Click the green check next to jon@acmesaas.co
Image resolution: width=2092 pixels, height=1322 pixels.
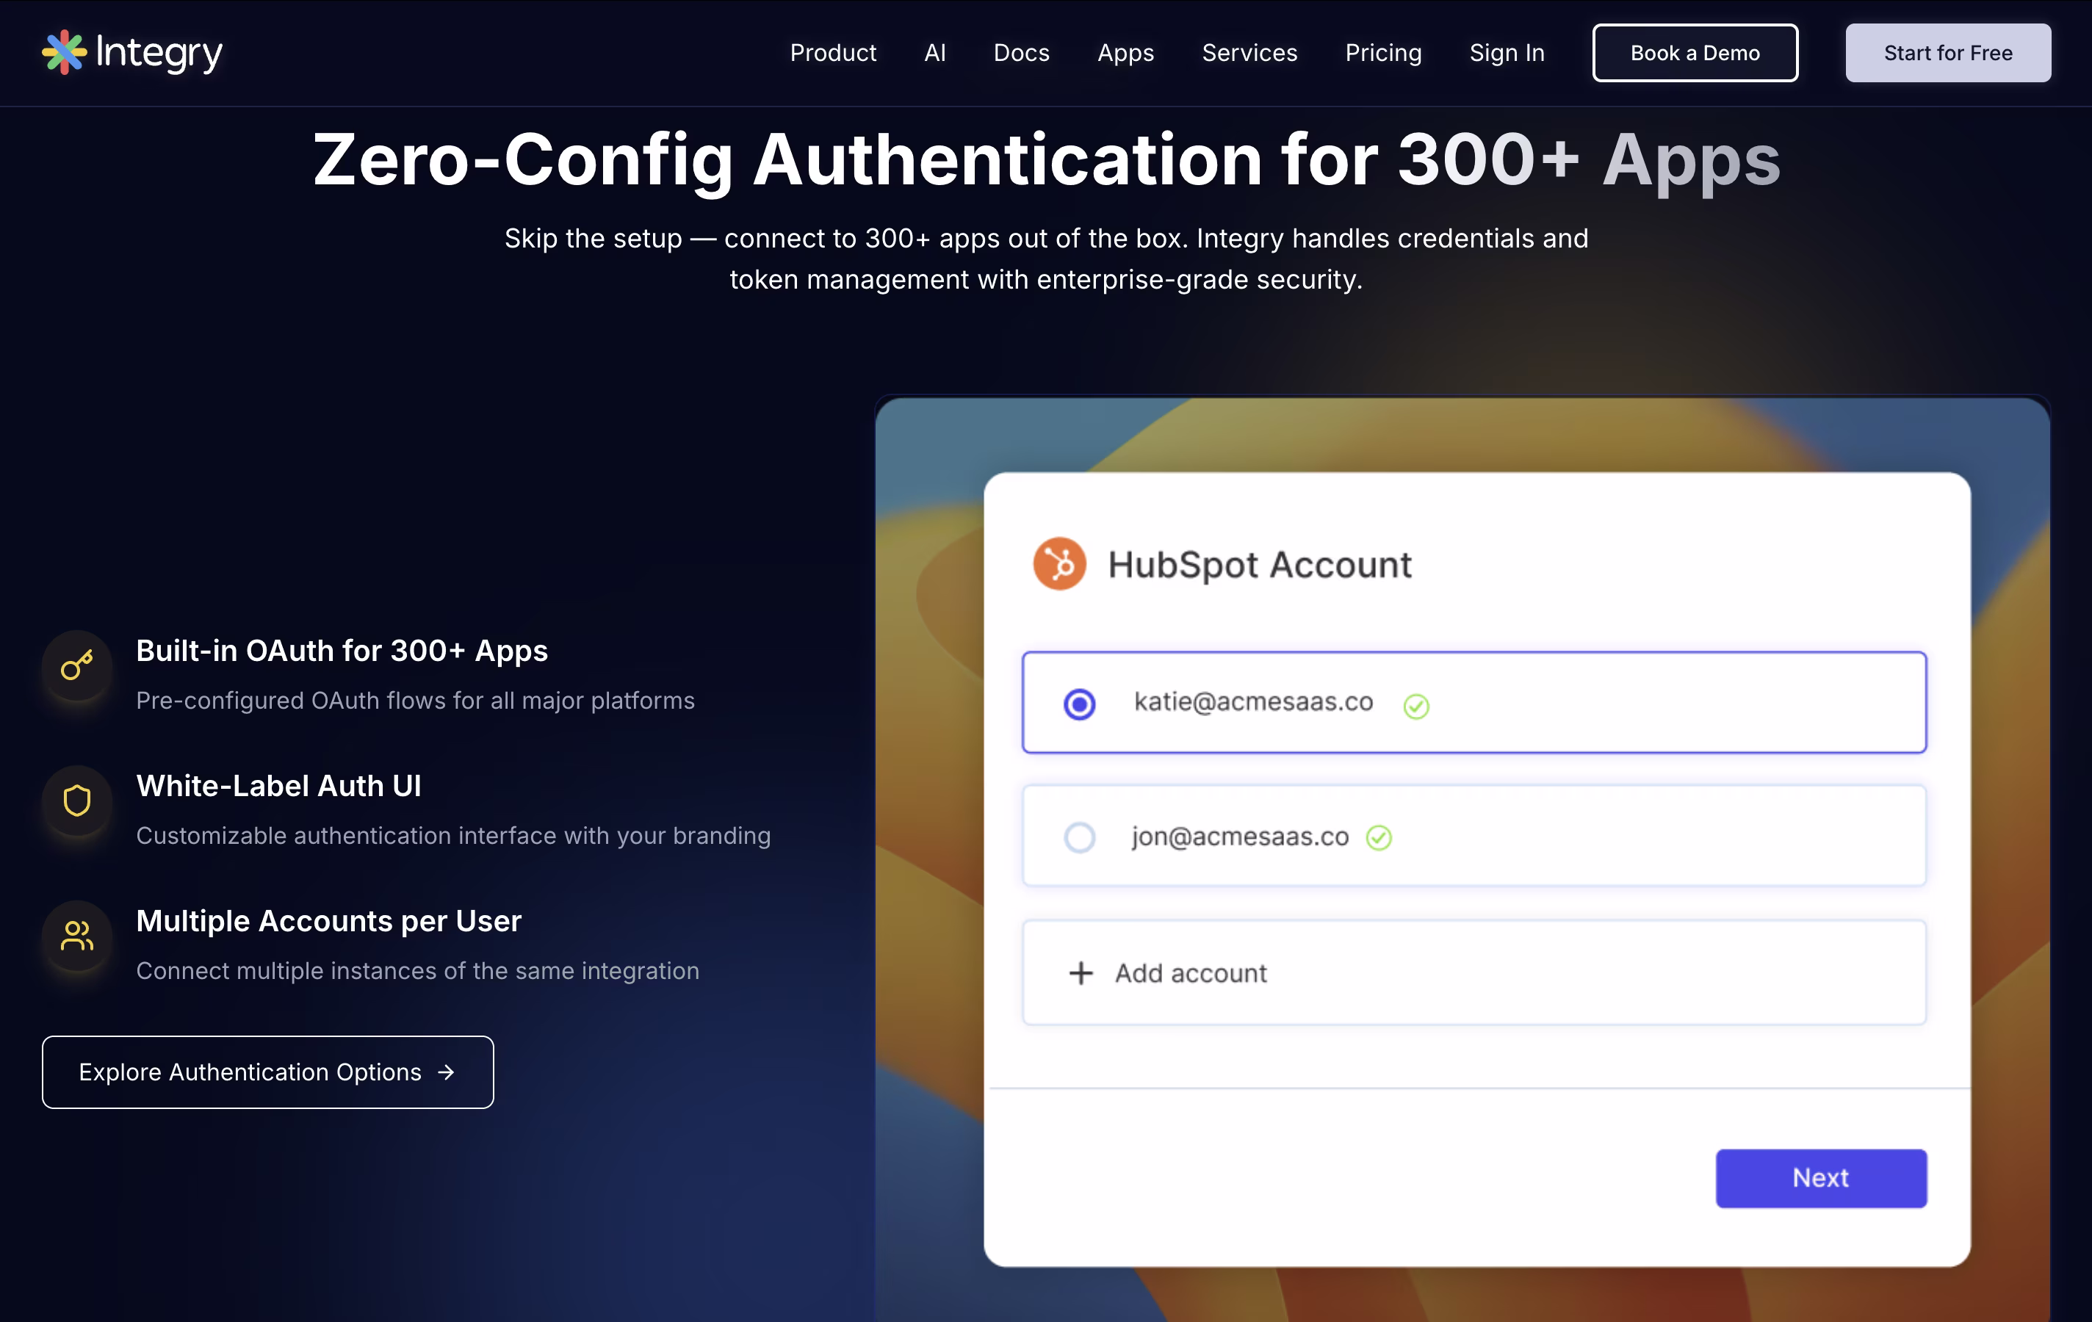pos(1379,837)
